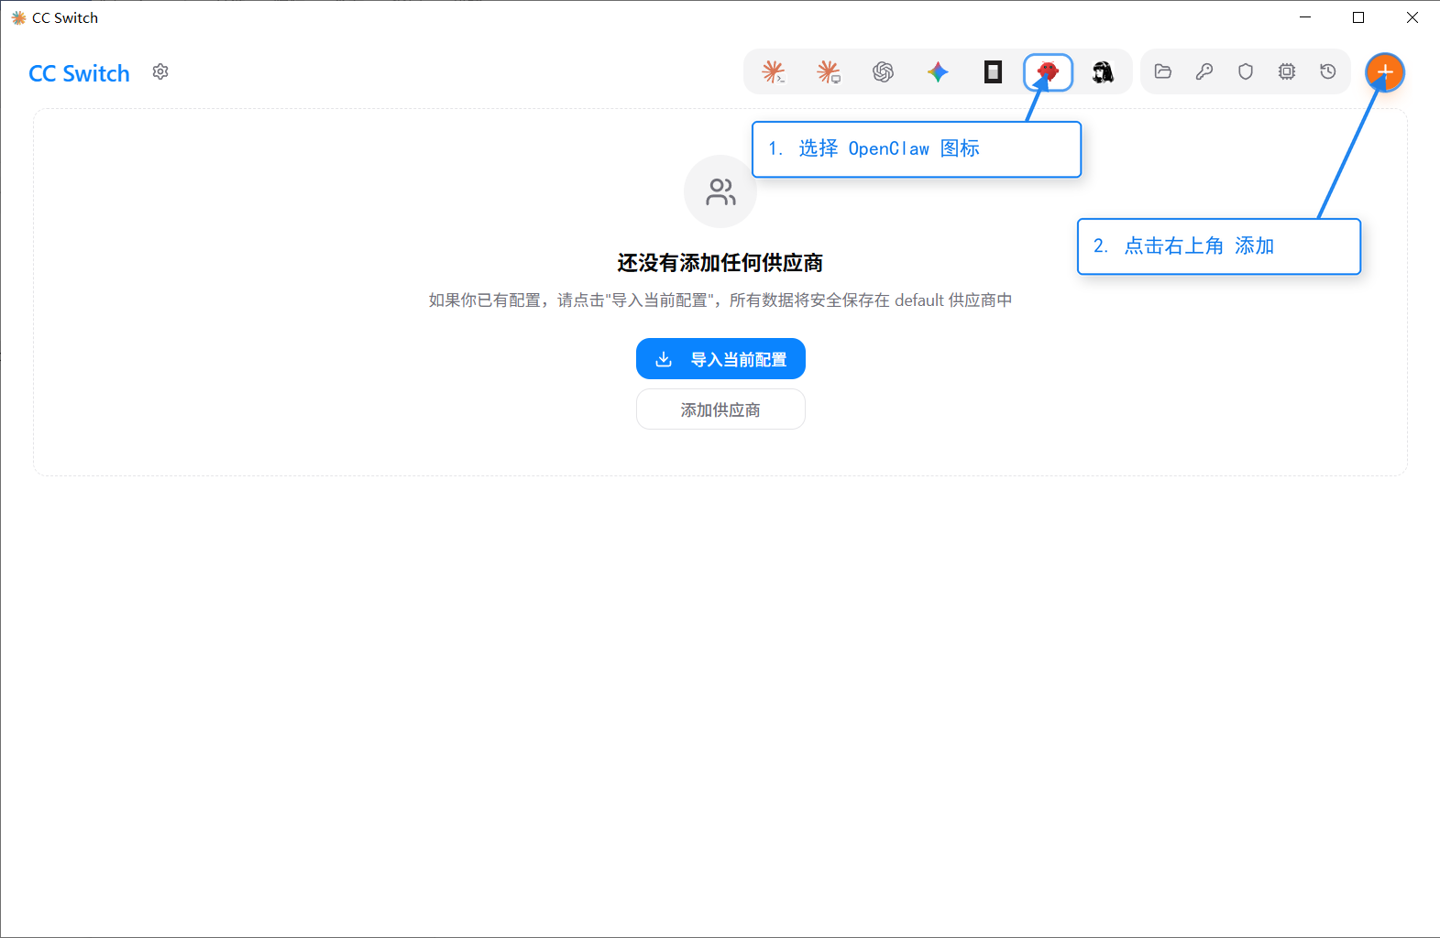
Task: Click the 添加供应商 button
Action: 720,409
